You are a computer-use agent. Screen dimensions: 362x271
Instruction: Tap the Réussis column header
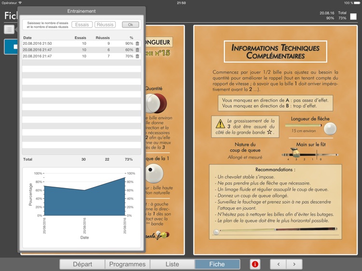(103, 38)
